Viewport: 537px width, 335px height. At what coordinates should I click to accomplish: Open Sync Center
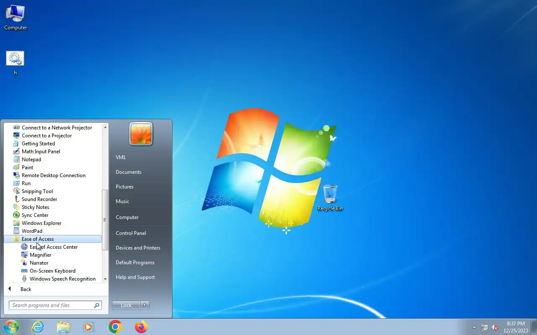(x=53, y=215)
